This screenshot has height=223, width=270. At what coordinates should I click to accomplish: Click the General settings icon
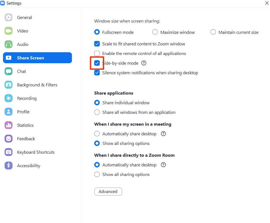coord(9,17)
